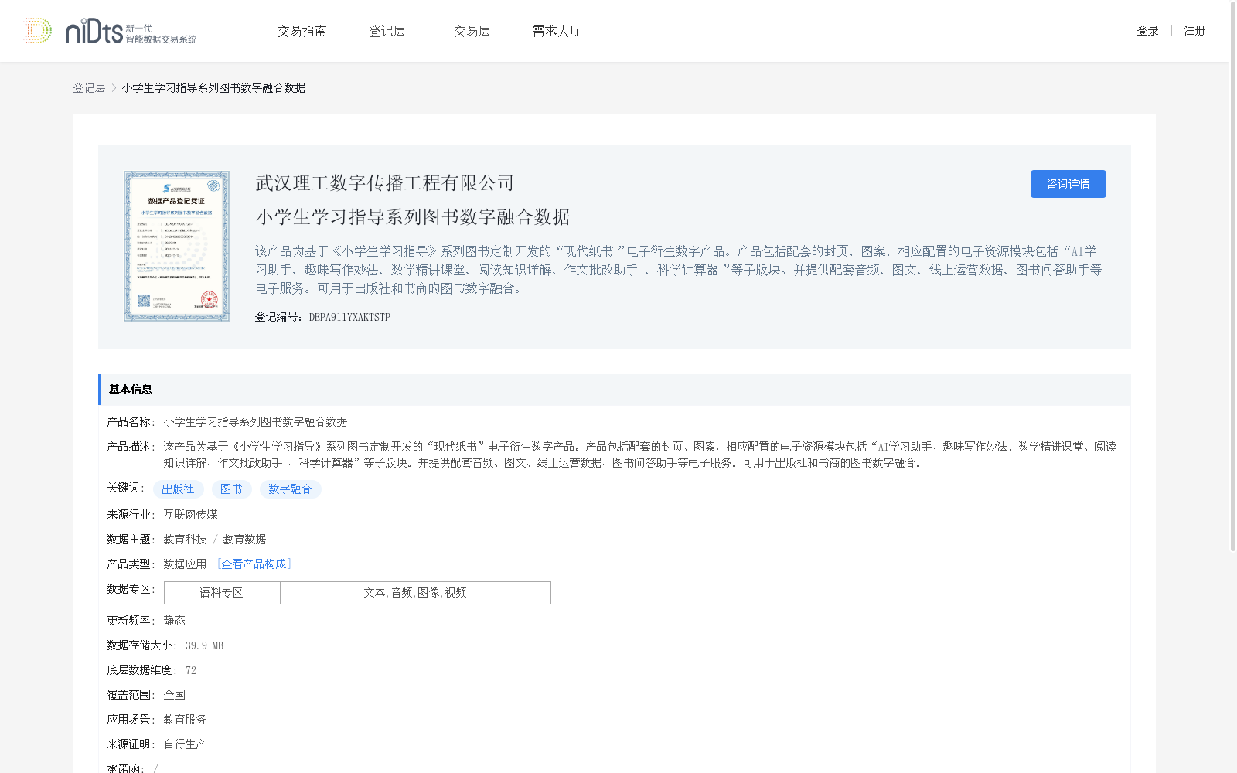Click the 登录 link

[x=1147, y=31]
